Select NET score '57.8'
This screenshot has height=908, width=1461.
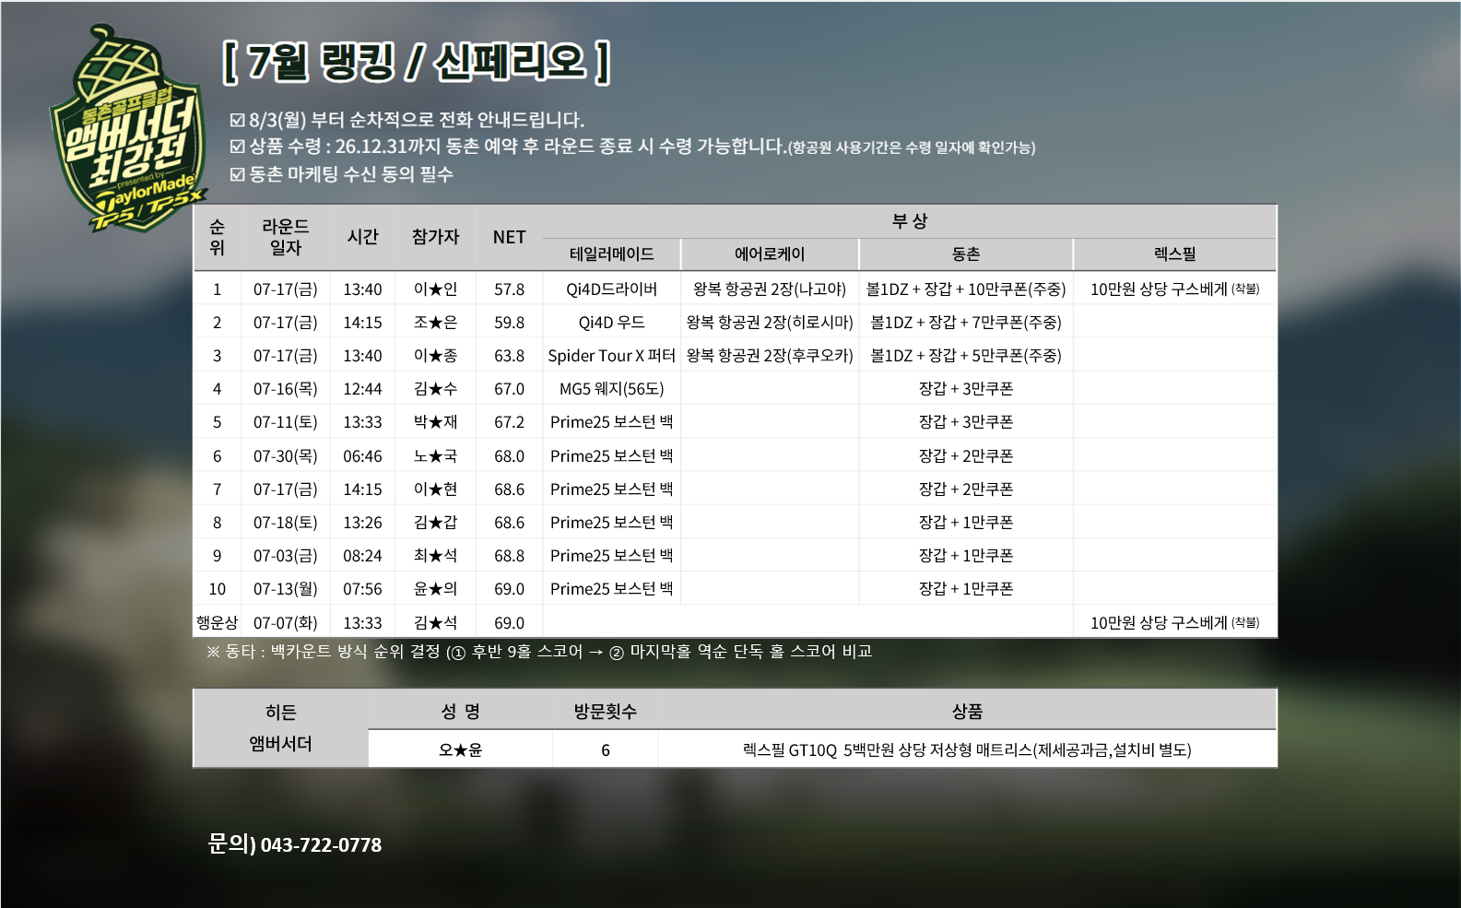click(x=509, y=289)
